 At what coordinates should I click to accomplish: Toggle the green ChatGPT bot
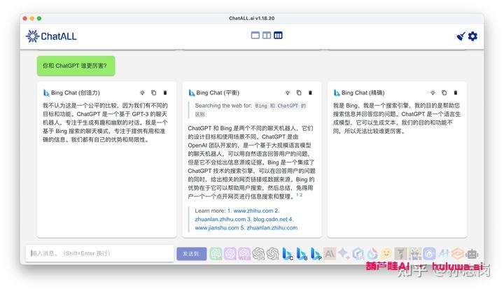tap(216, 254)
